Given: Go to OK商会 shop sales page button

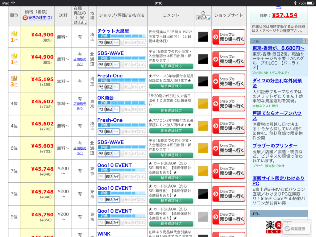Looking at the screenshot, I should click(x=229, y=104).
